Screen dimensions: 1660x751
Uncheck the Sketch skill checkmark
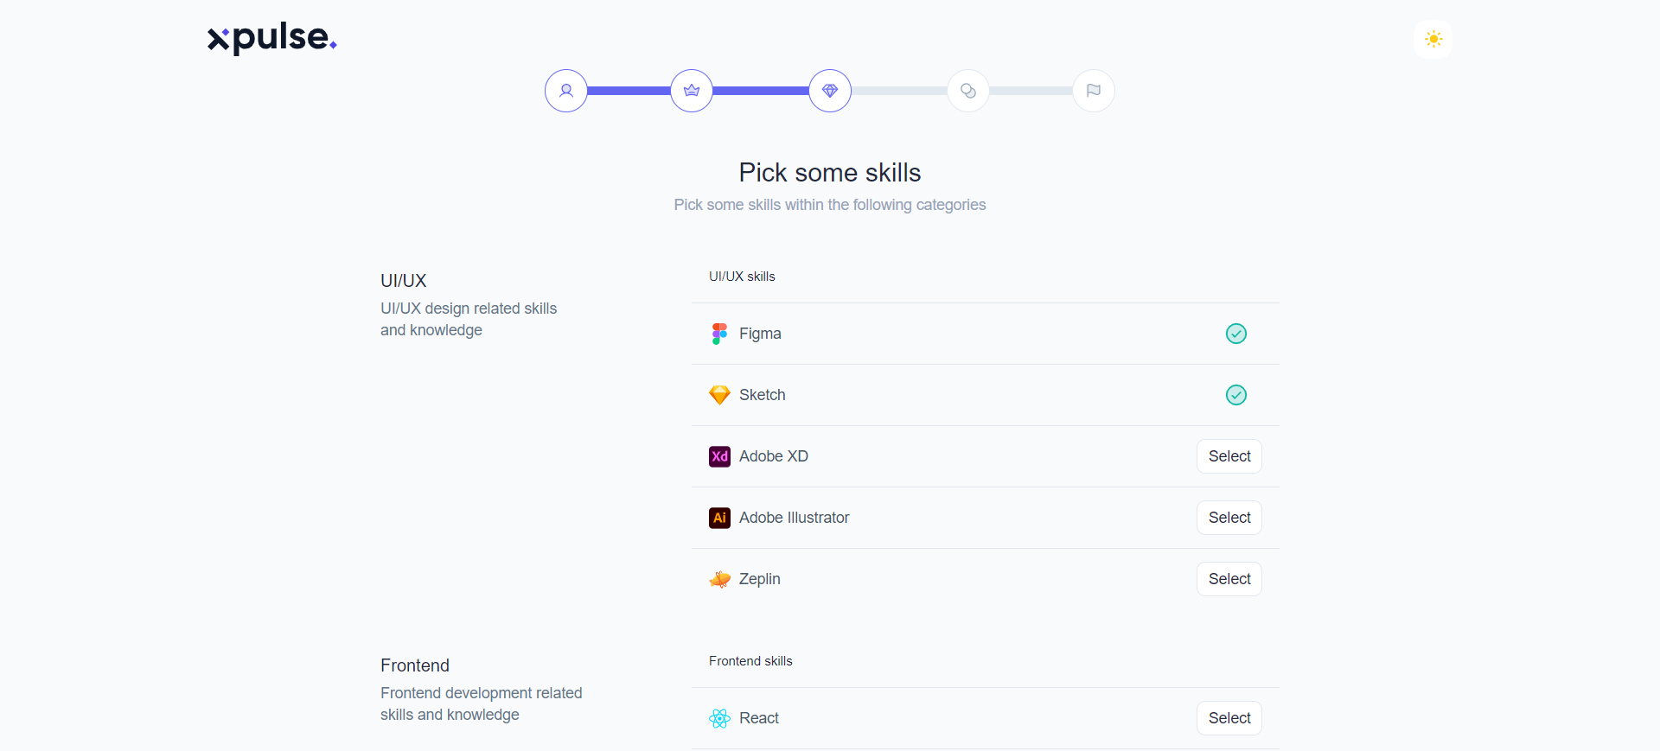coord(1236,395)
